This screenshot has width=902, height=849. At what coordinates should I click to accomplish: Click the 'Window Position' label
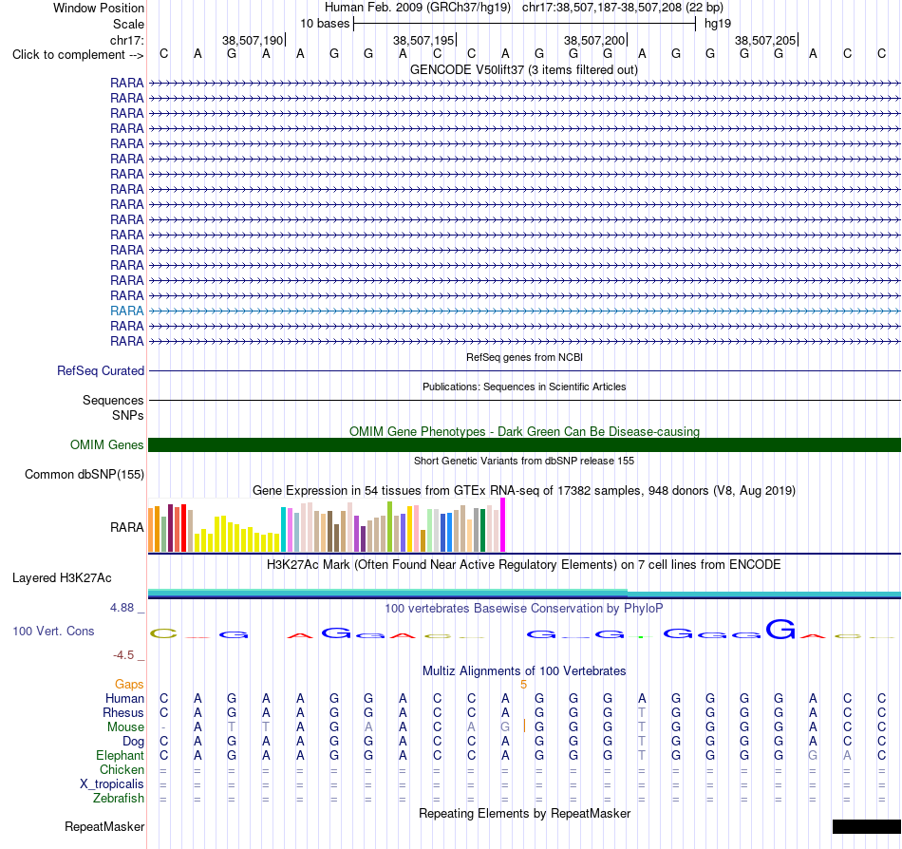(x=99, y=8)
